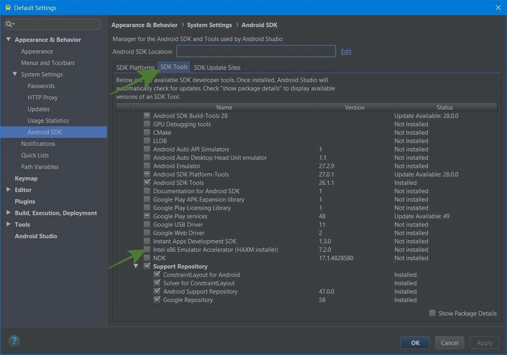Image resolution: width=507 pixels, height=355 pixels.
Task: Open the Keymap settings page
Action: click(26, 178)
